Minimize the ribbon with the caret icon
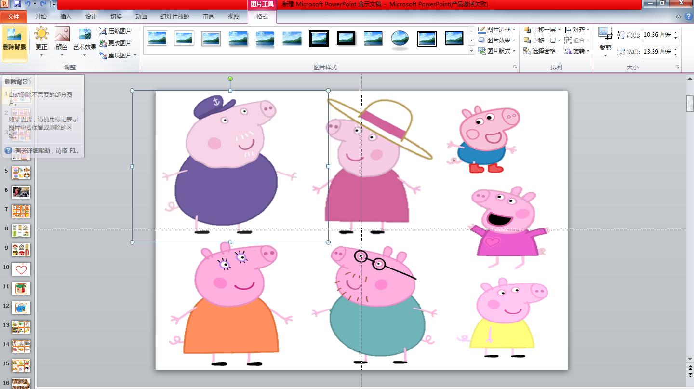The image size is (694, 389). pos(678,16)
